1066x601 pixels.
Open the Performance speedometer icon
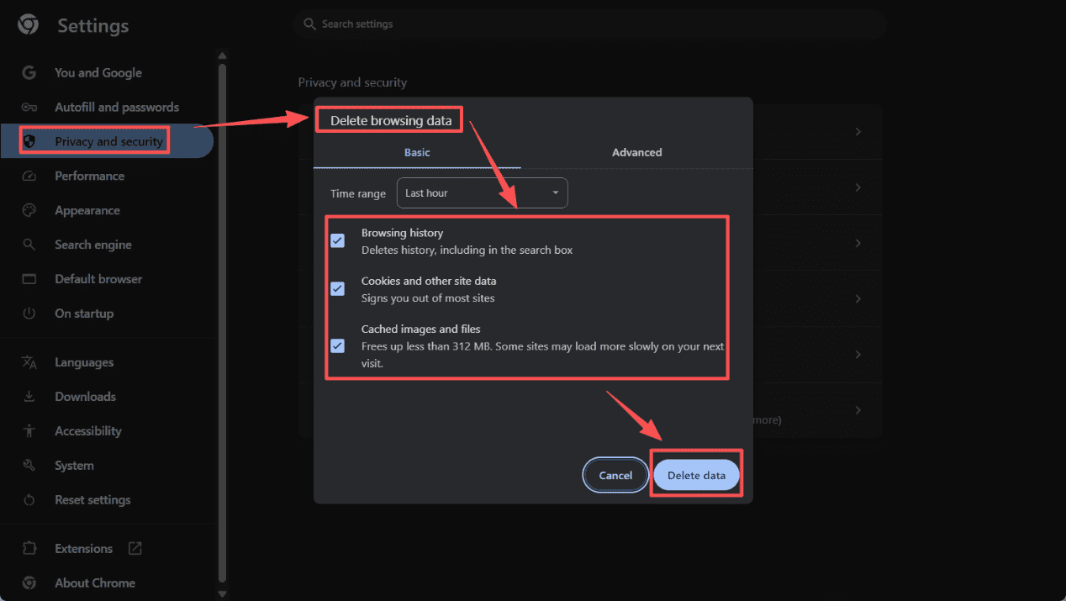(29, 176)
